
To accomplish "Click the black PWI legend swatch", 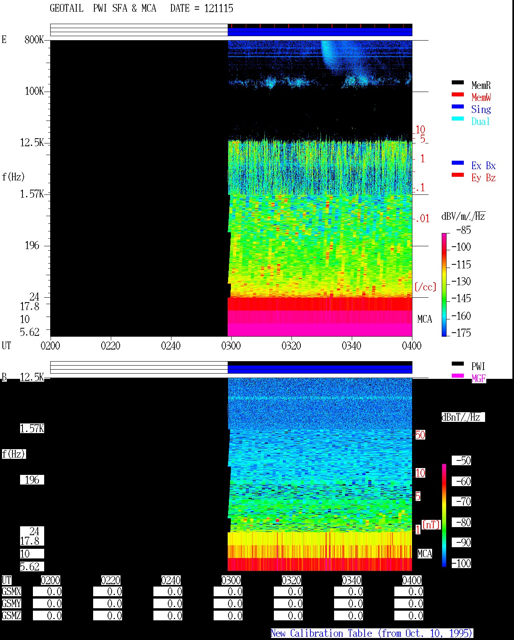I will tap(458, 364).
